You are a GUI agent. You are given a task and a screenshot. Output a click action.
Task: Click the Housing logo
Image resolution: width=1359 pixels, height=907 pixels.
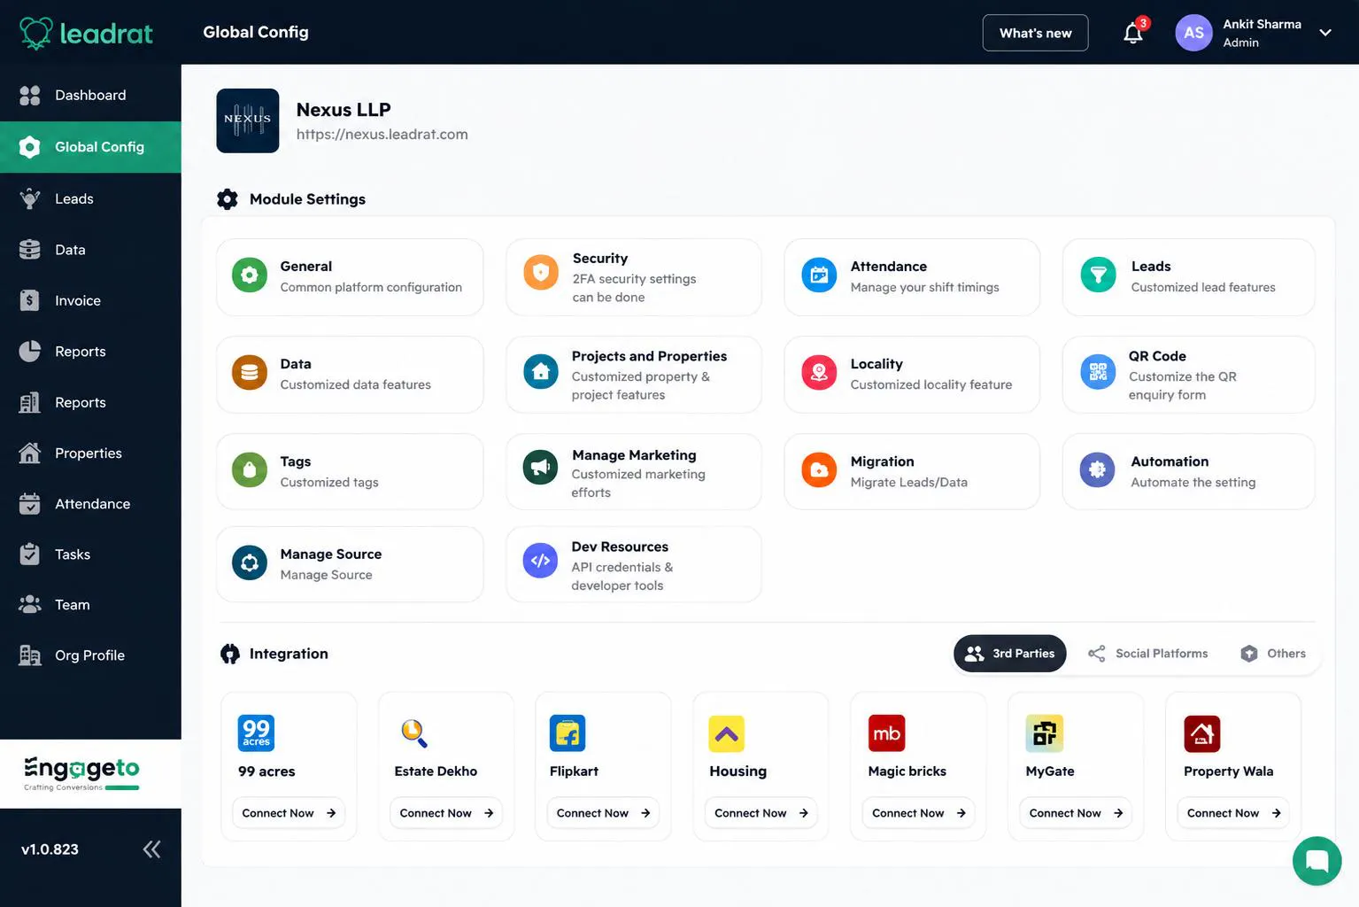pyautogui.click(x=727, y=733)
